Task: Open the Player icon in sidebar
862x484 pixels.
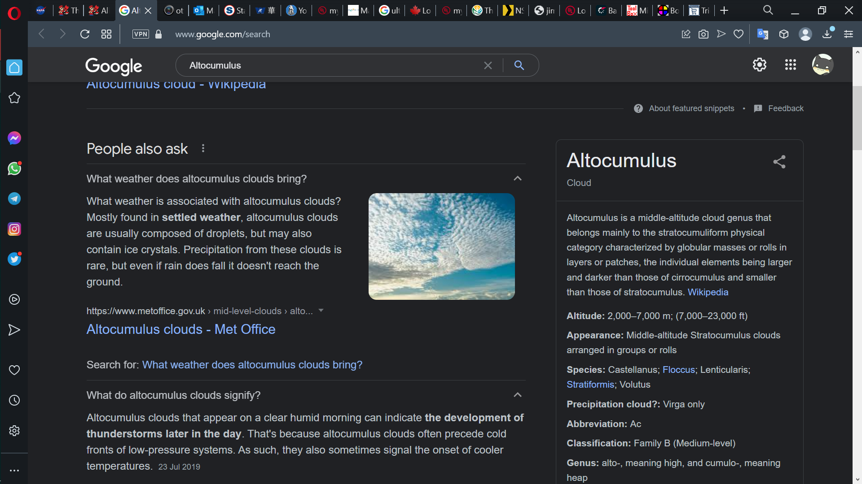Action: point(14,299)
